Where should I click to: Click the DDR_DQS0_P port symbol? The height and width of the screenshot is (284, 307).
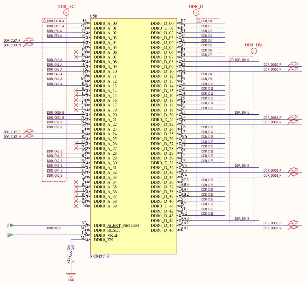[293, 64]
